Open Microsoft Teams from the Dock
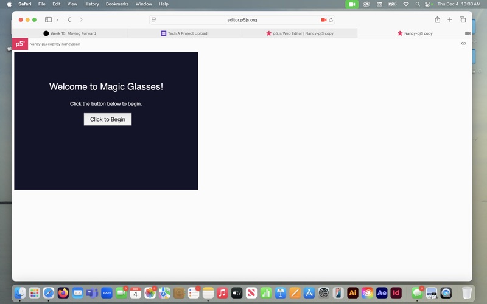 tap(93, 292)
